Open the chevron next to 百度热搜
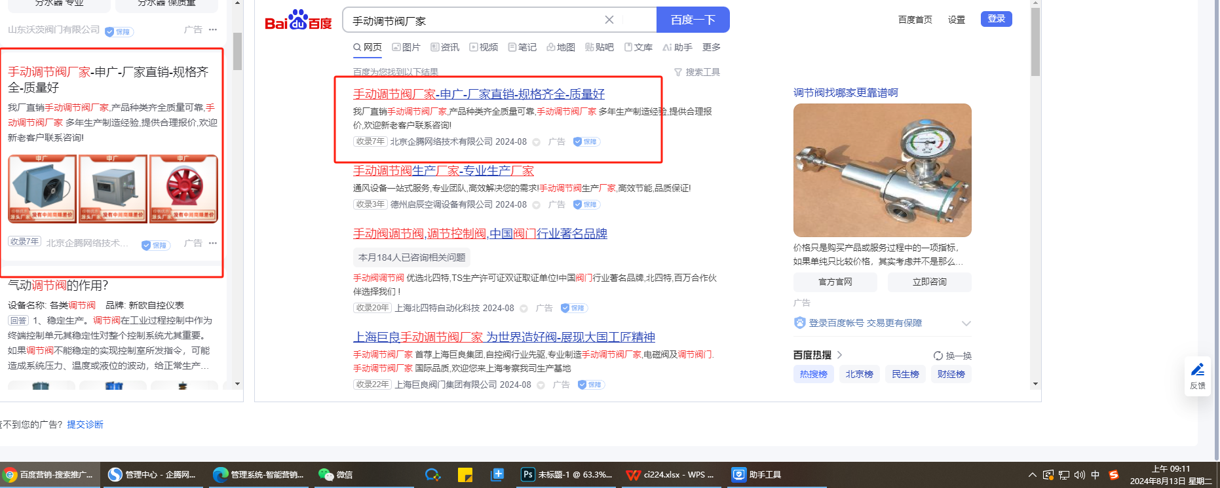Viewport: 1220px width, 488px height. point(839,355)
